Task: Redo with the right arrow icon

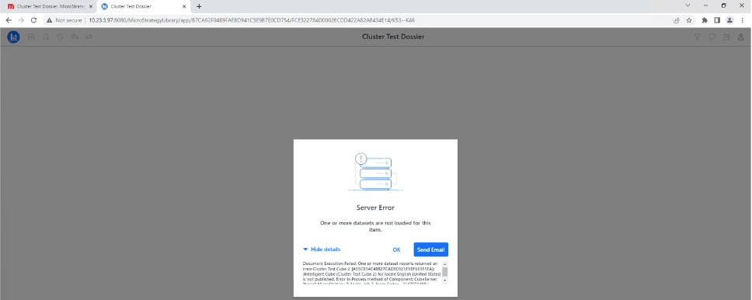Action: (x=89, y=37)
